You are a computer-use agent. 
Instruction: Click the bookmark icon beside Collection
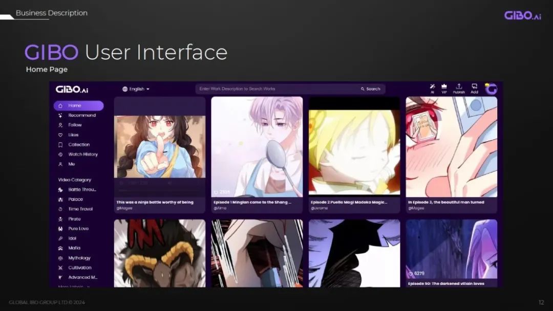point(60,145)
